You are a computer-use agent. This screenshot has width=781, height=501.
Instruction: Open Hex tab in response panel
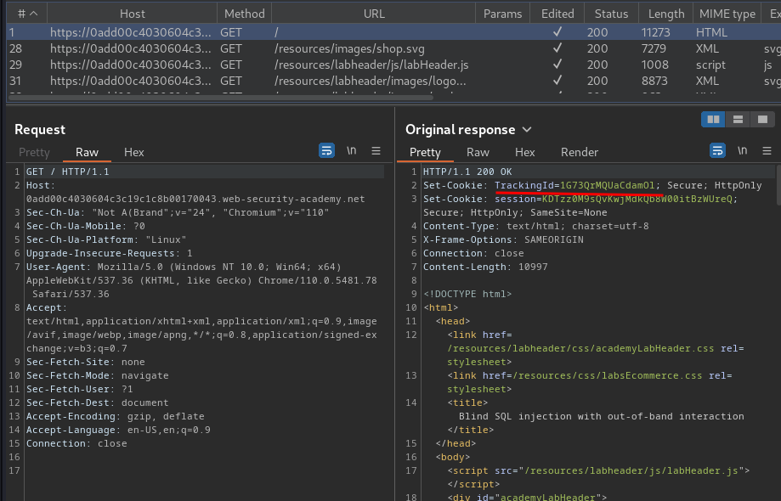524,152
